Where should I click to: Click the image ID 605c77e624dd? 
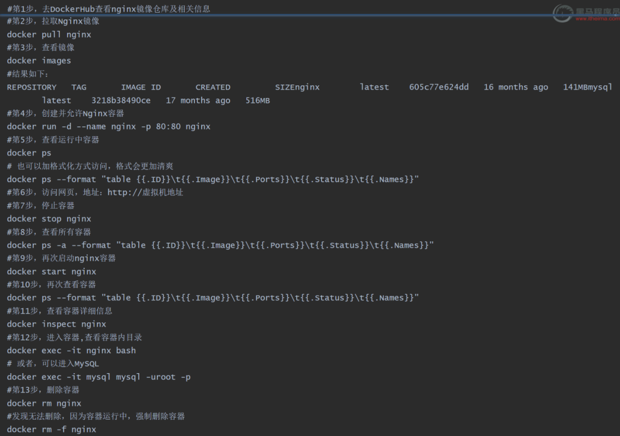pos(438,87)
